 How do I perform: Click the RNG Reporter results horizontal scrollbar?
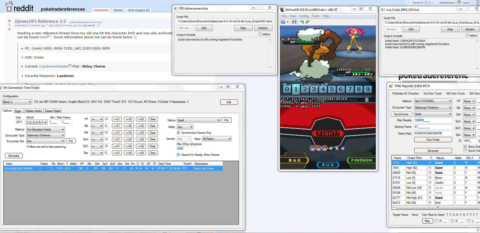point(437,207)
